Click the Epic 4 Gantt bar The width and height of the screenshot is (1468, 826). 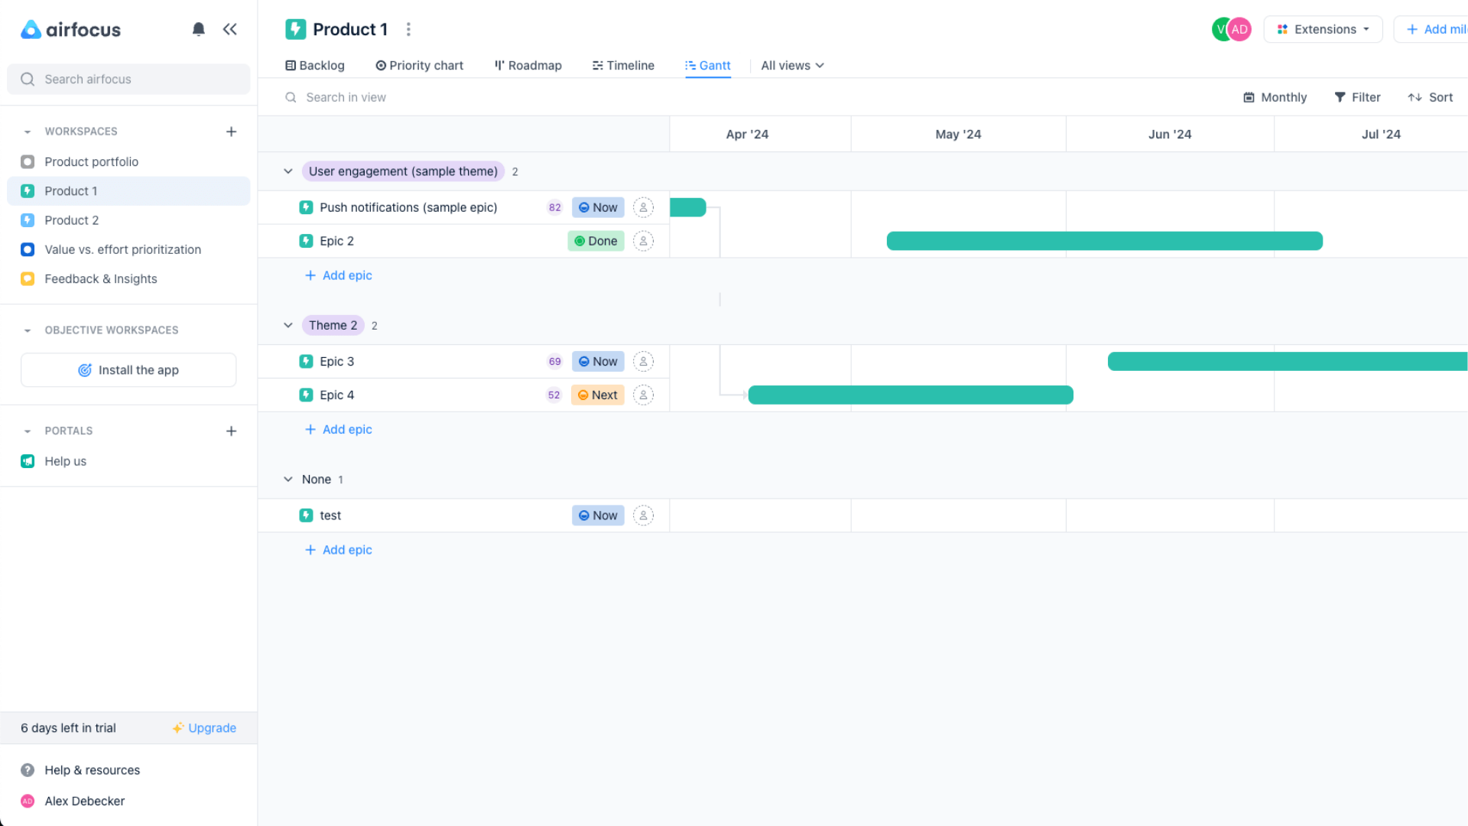(910, 395)
